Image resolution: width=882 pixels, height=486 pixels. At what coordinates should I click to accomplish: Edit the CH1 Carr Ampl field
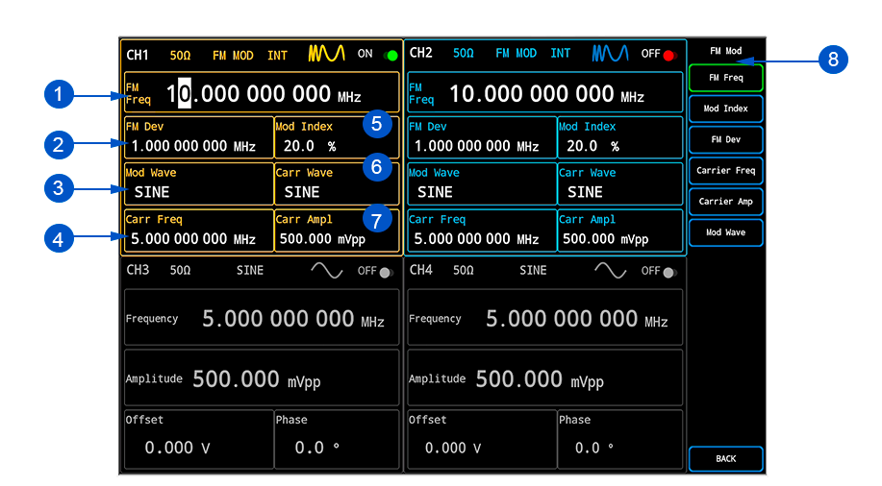337,231
